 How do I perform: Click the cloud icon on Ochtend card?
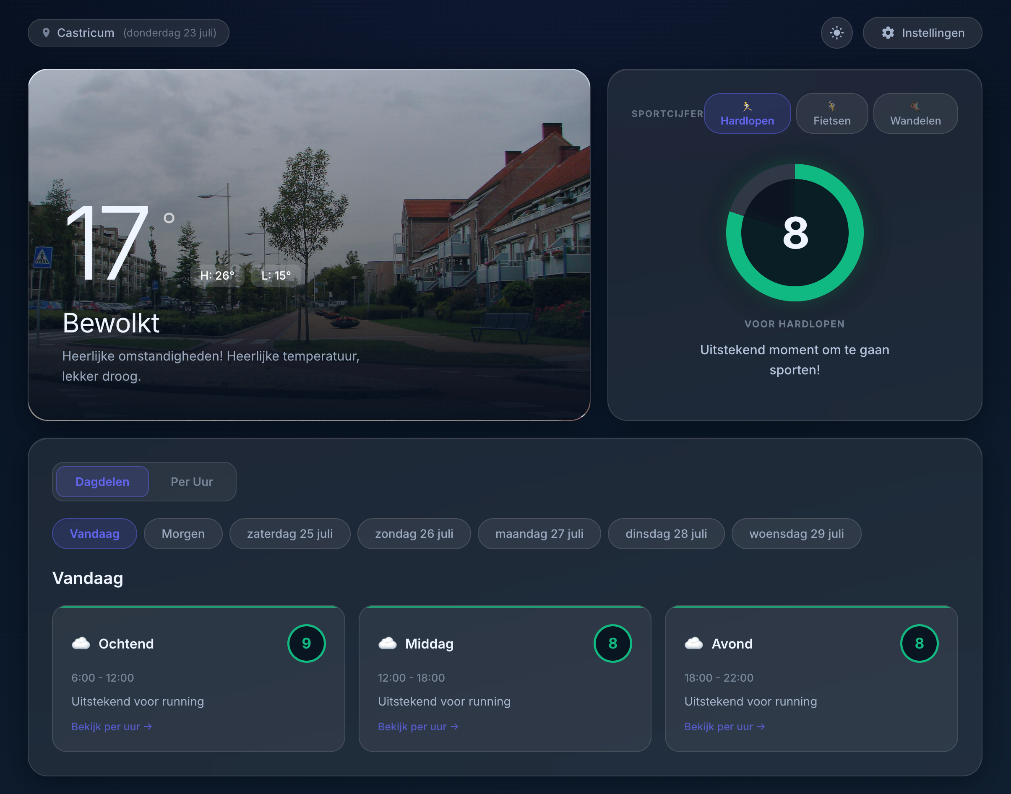pos(81,644)
